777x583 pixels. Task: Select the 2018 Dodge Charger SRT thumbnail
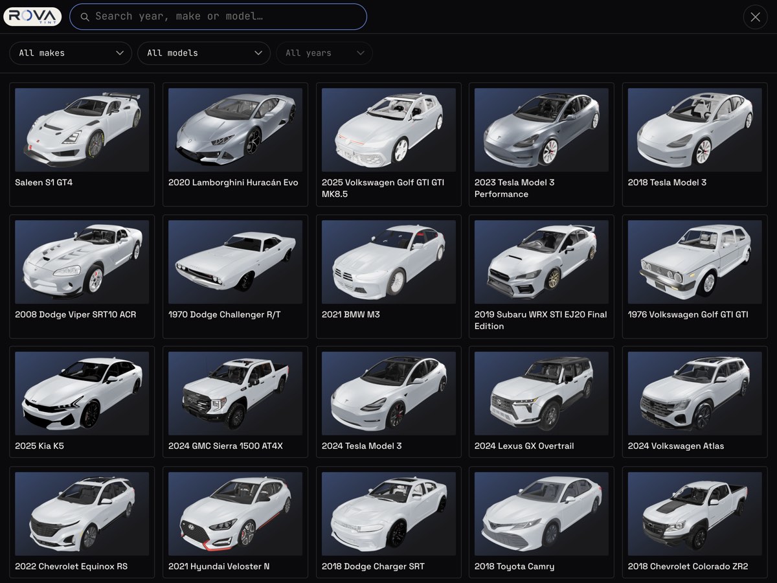pyautogui.click(x=388, y=514)
